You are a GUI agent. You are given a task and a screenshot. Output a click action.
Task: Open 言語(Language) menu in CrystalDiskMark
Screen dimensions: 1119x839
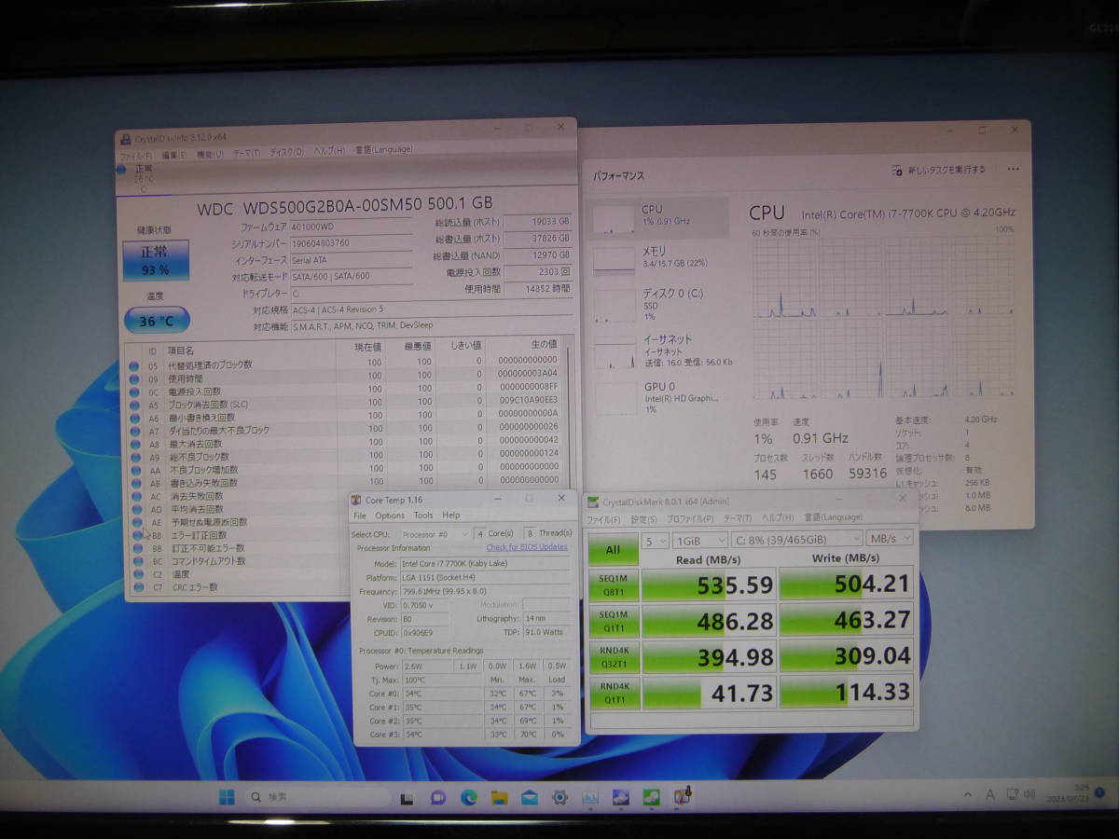pos(835,517)
